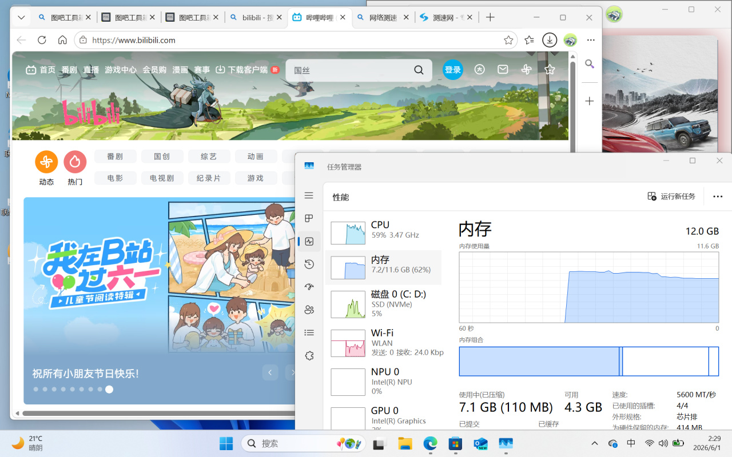Select the NPU 0 performance item
The width and height of the screenshot is (732, 457).
[x=383, y=381]
